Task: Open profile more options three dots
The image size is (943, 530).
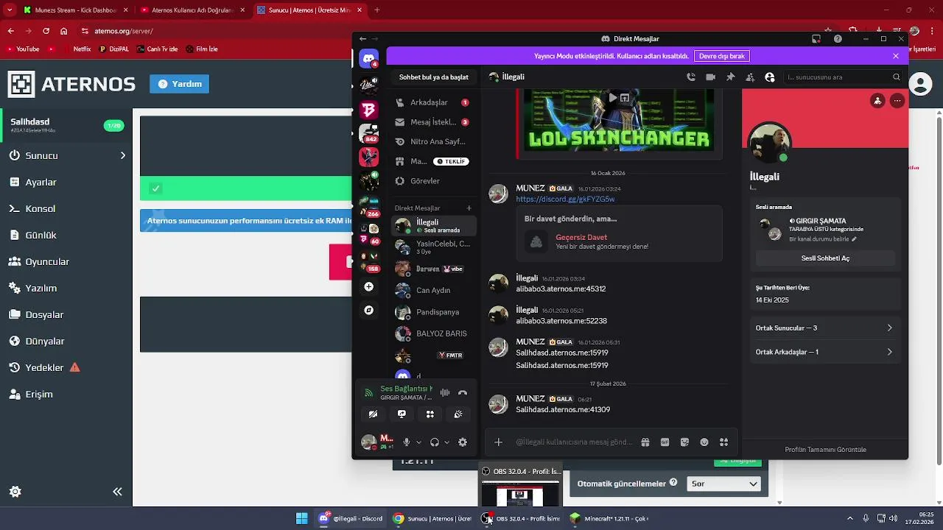Action: (897, 101)
